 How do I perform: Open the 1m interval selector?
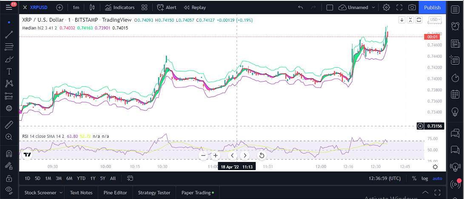pos(76,7)
